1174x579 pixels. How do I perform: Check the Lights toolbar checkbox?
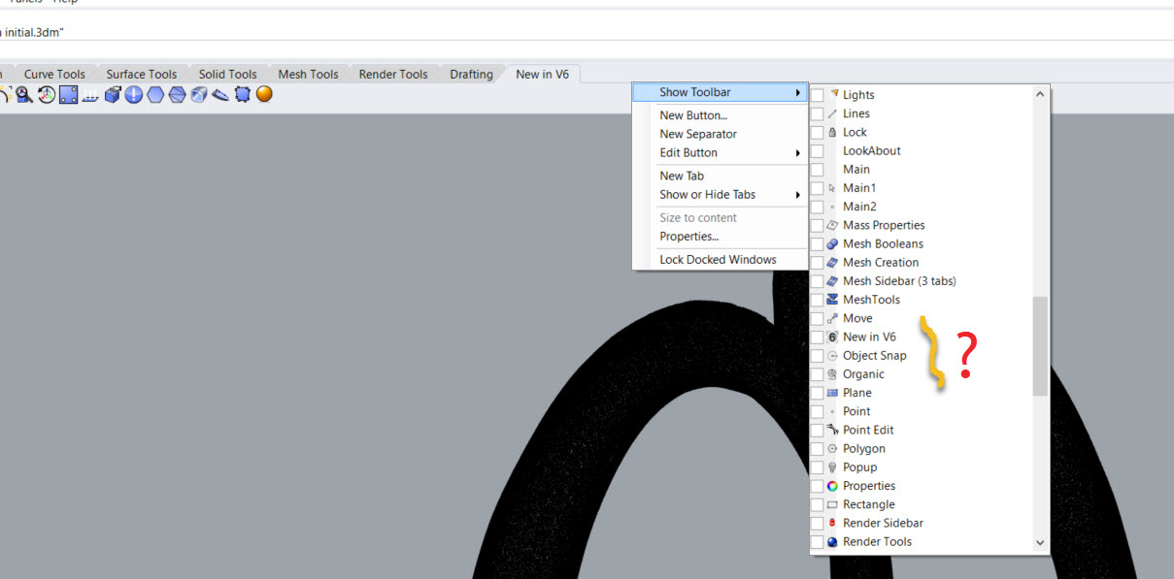click(x=818, y=95)
